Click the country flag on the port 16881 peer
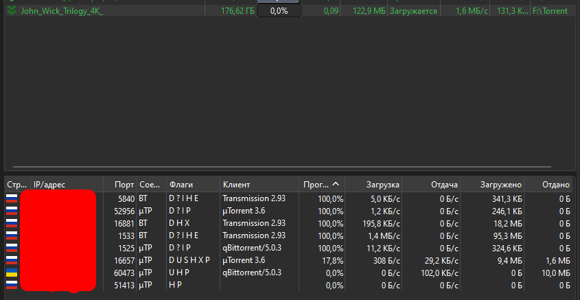580x300 pixels. (x=12, y=223)
